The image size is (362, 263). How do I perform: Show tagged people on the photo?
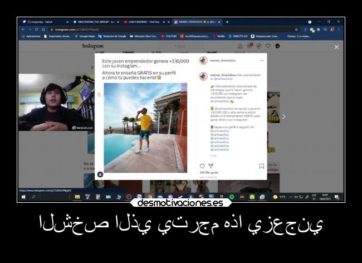(x=100, y=174)
